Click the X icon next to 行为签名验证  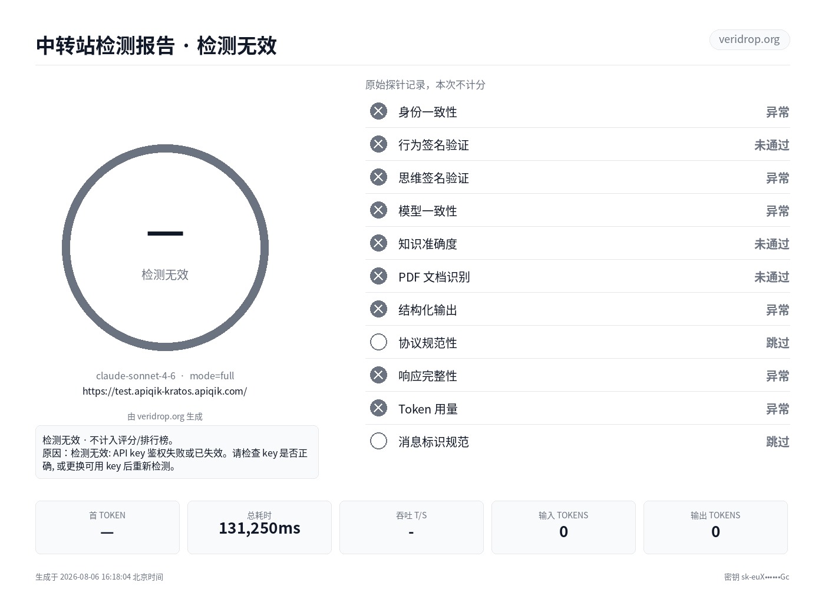coord(378,144)
